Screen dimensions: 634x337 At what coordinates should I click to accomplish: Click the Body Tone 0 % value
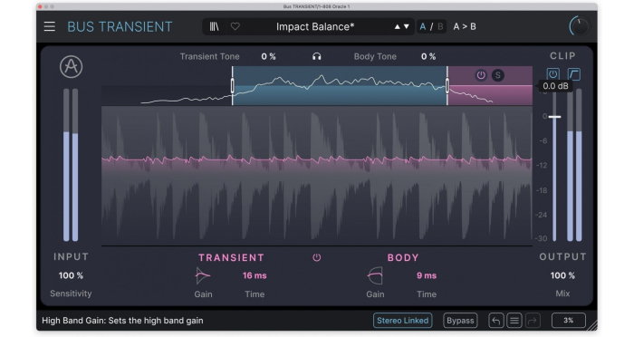click(428, 57)
